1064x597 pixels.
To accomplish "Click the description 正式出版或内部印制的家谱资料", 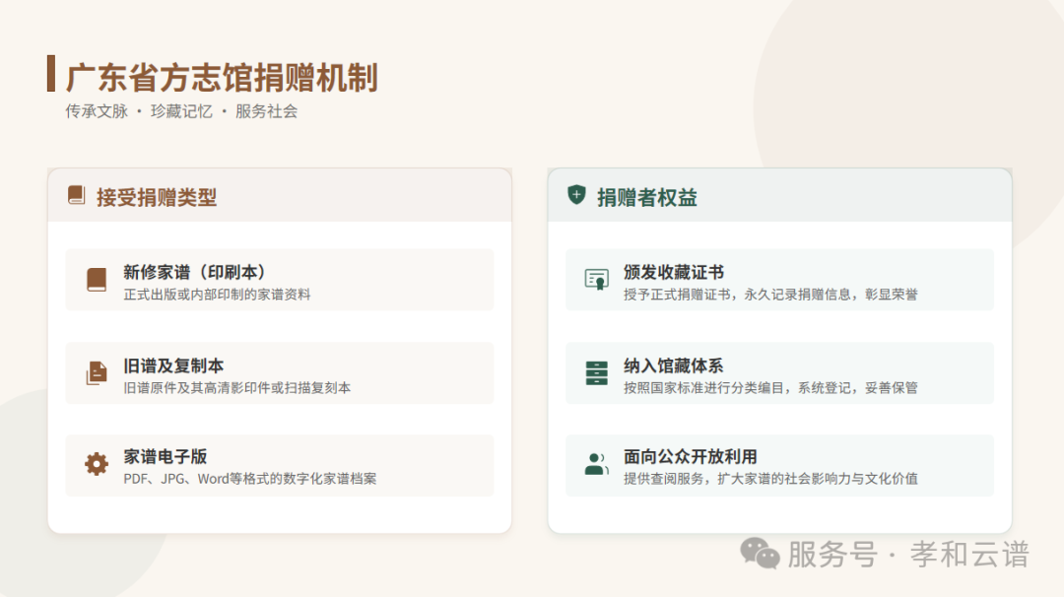I will pos(217,295).
